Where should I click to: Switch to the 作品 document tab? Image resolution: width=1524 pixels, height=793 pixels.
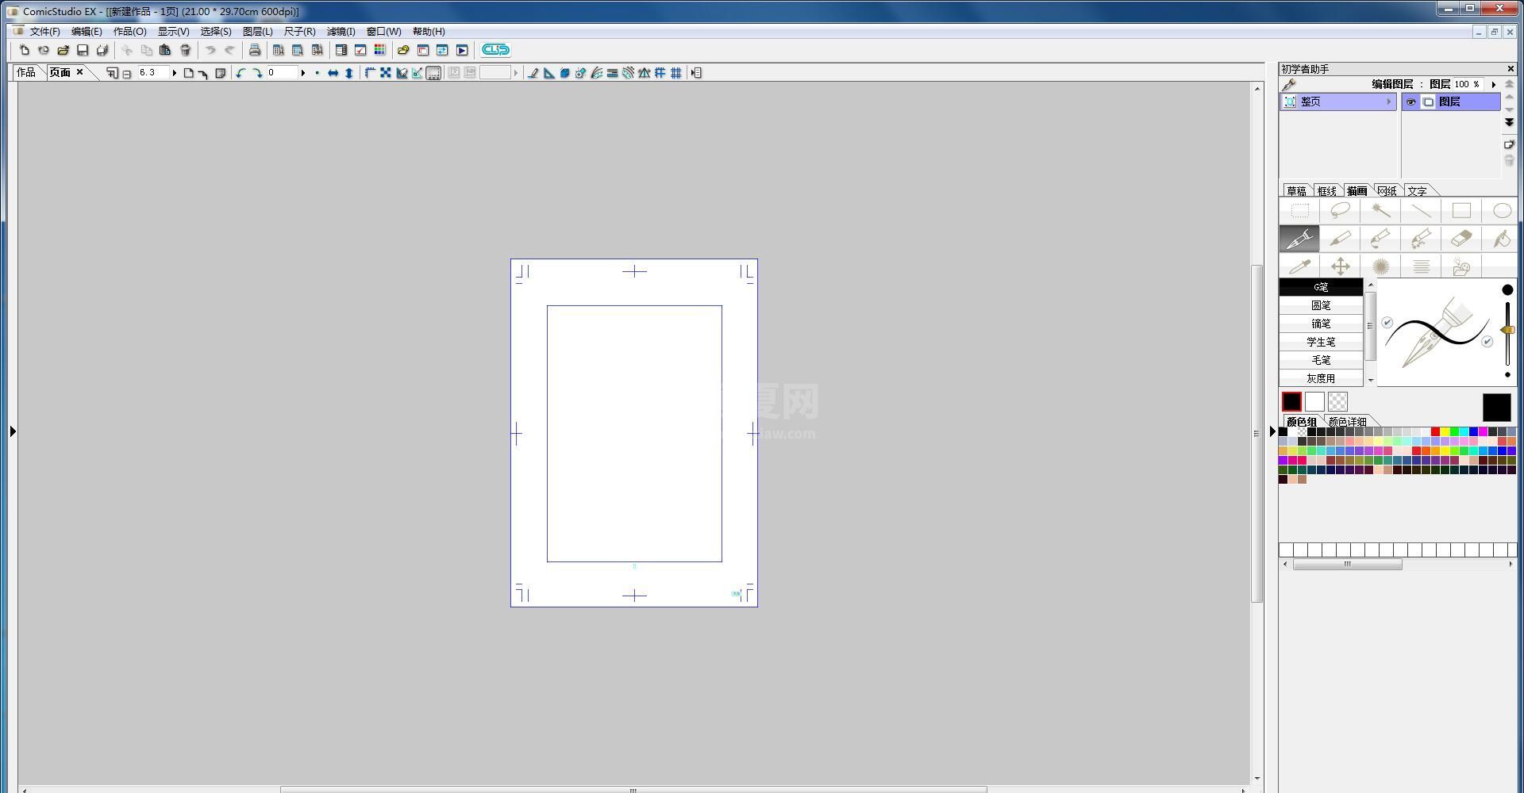coord(26,72)
